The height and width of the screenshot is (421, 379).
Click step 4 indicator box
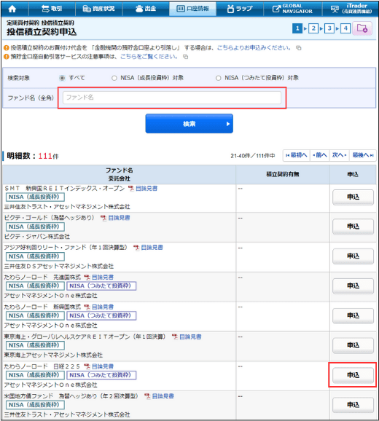[345, 28]
